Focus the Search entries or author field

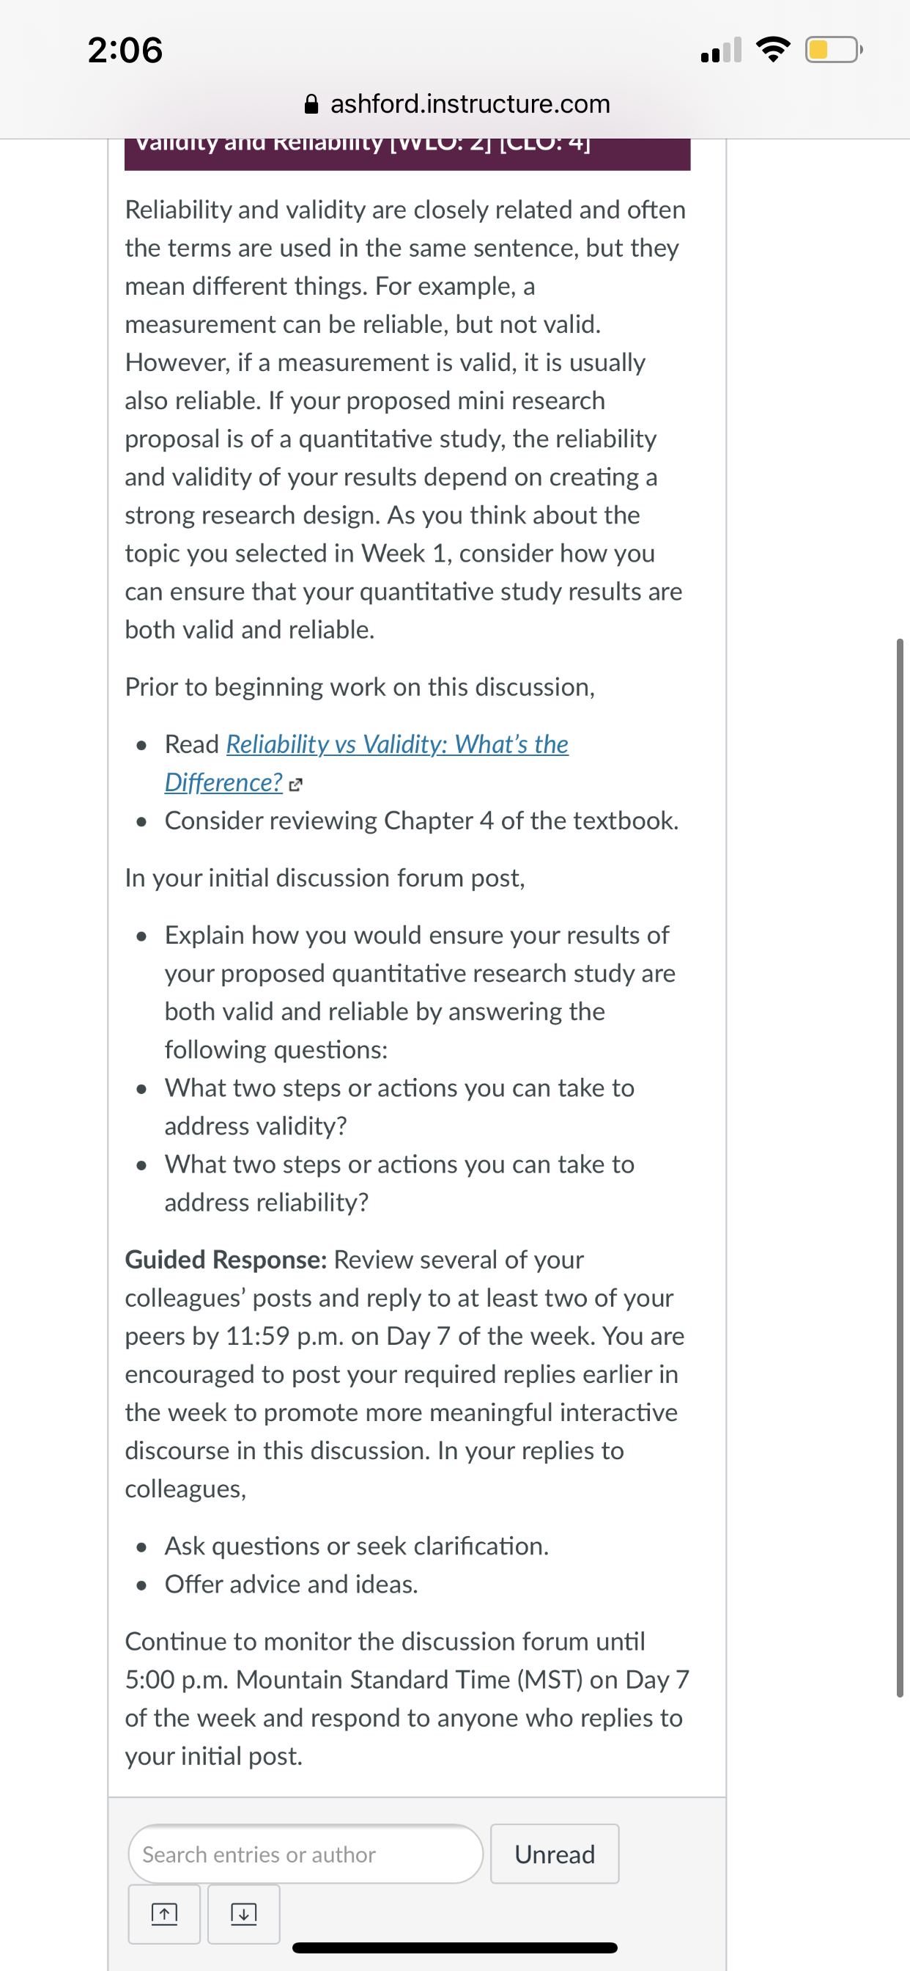[x=305, y=1854]
